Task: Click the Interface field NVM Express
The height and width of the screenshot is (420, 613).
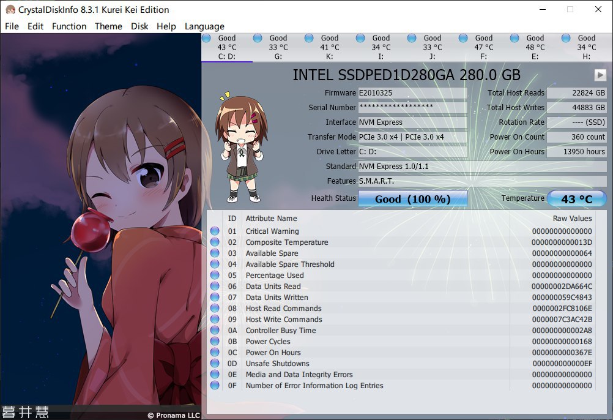Action: (413, 122)
